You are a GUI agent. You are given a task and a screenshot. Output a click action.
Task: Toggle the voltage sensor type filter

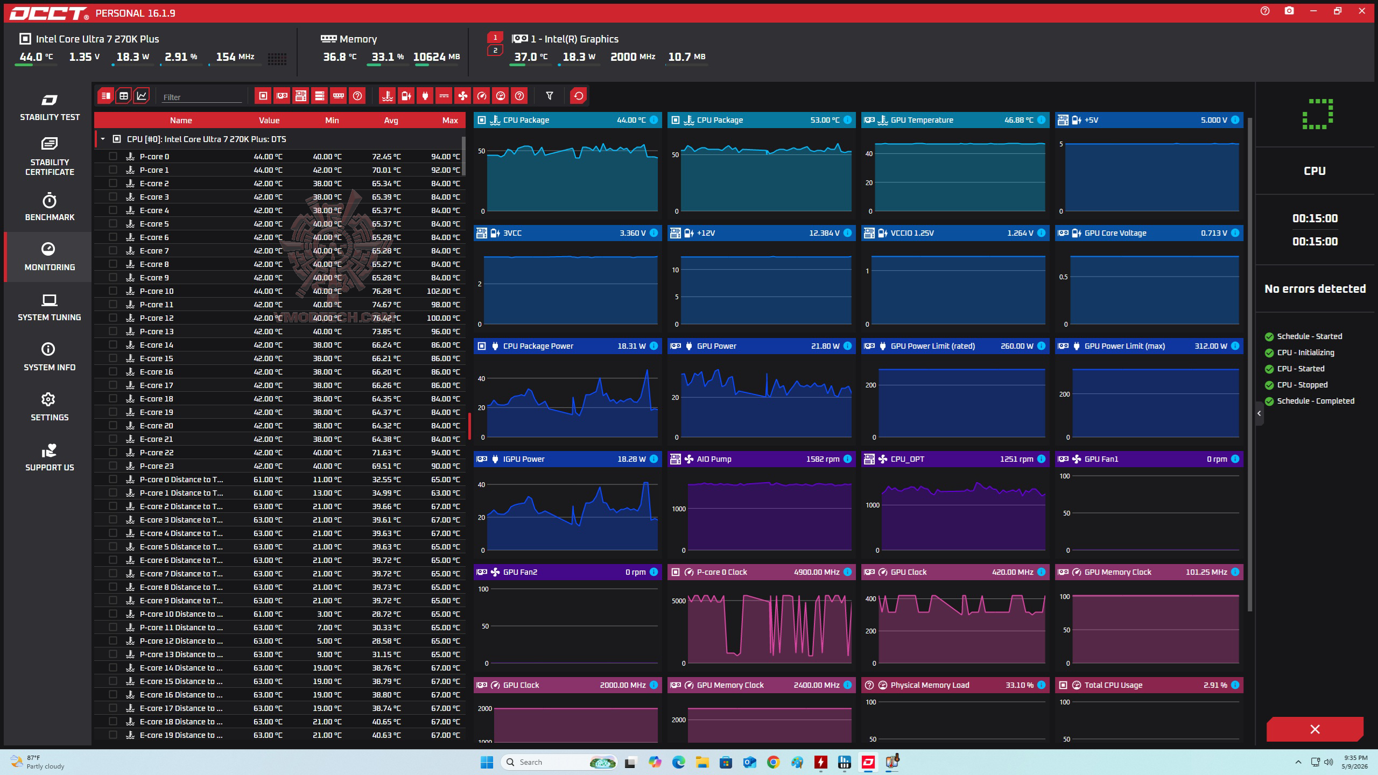tap(406, 96)
